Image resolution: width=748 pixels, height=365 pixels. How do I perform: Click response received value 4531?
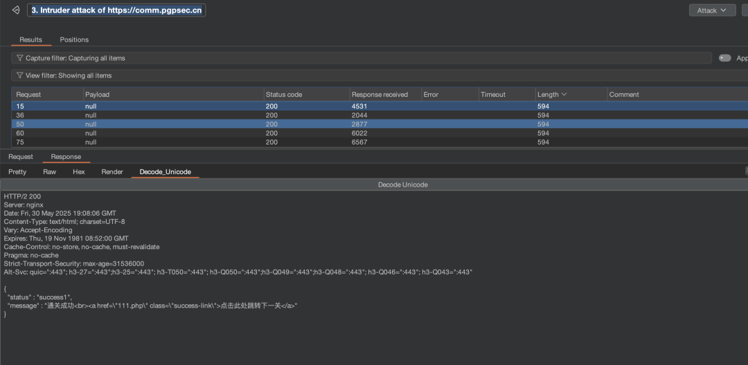[x=359, y=106]
